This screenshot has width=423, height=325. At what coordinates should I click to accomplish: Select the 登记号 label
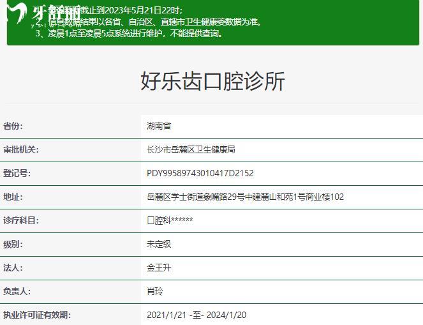point(17,173)
